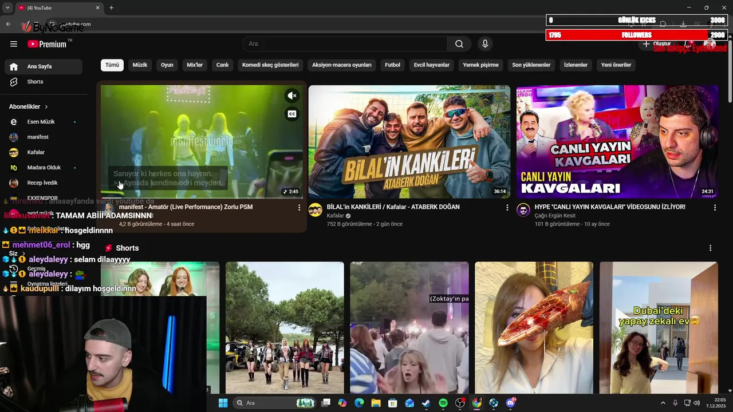This screenshot has width=733, height=412.
Task: Close the YouTube browser tab
Action: tap(97, 8)
